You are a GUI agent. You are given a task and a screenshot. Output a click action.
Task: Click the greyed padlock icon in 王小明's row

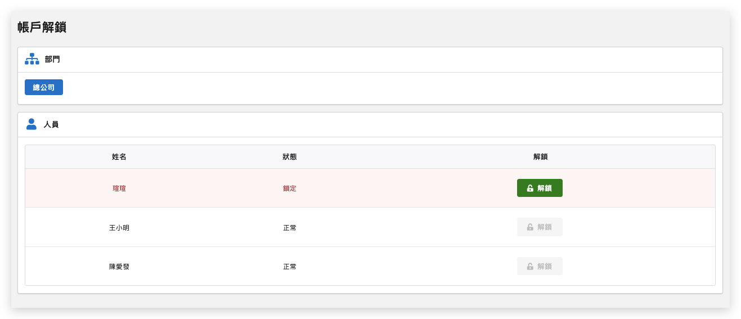click(530, 227)
